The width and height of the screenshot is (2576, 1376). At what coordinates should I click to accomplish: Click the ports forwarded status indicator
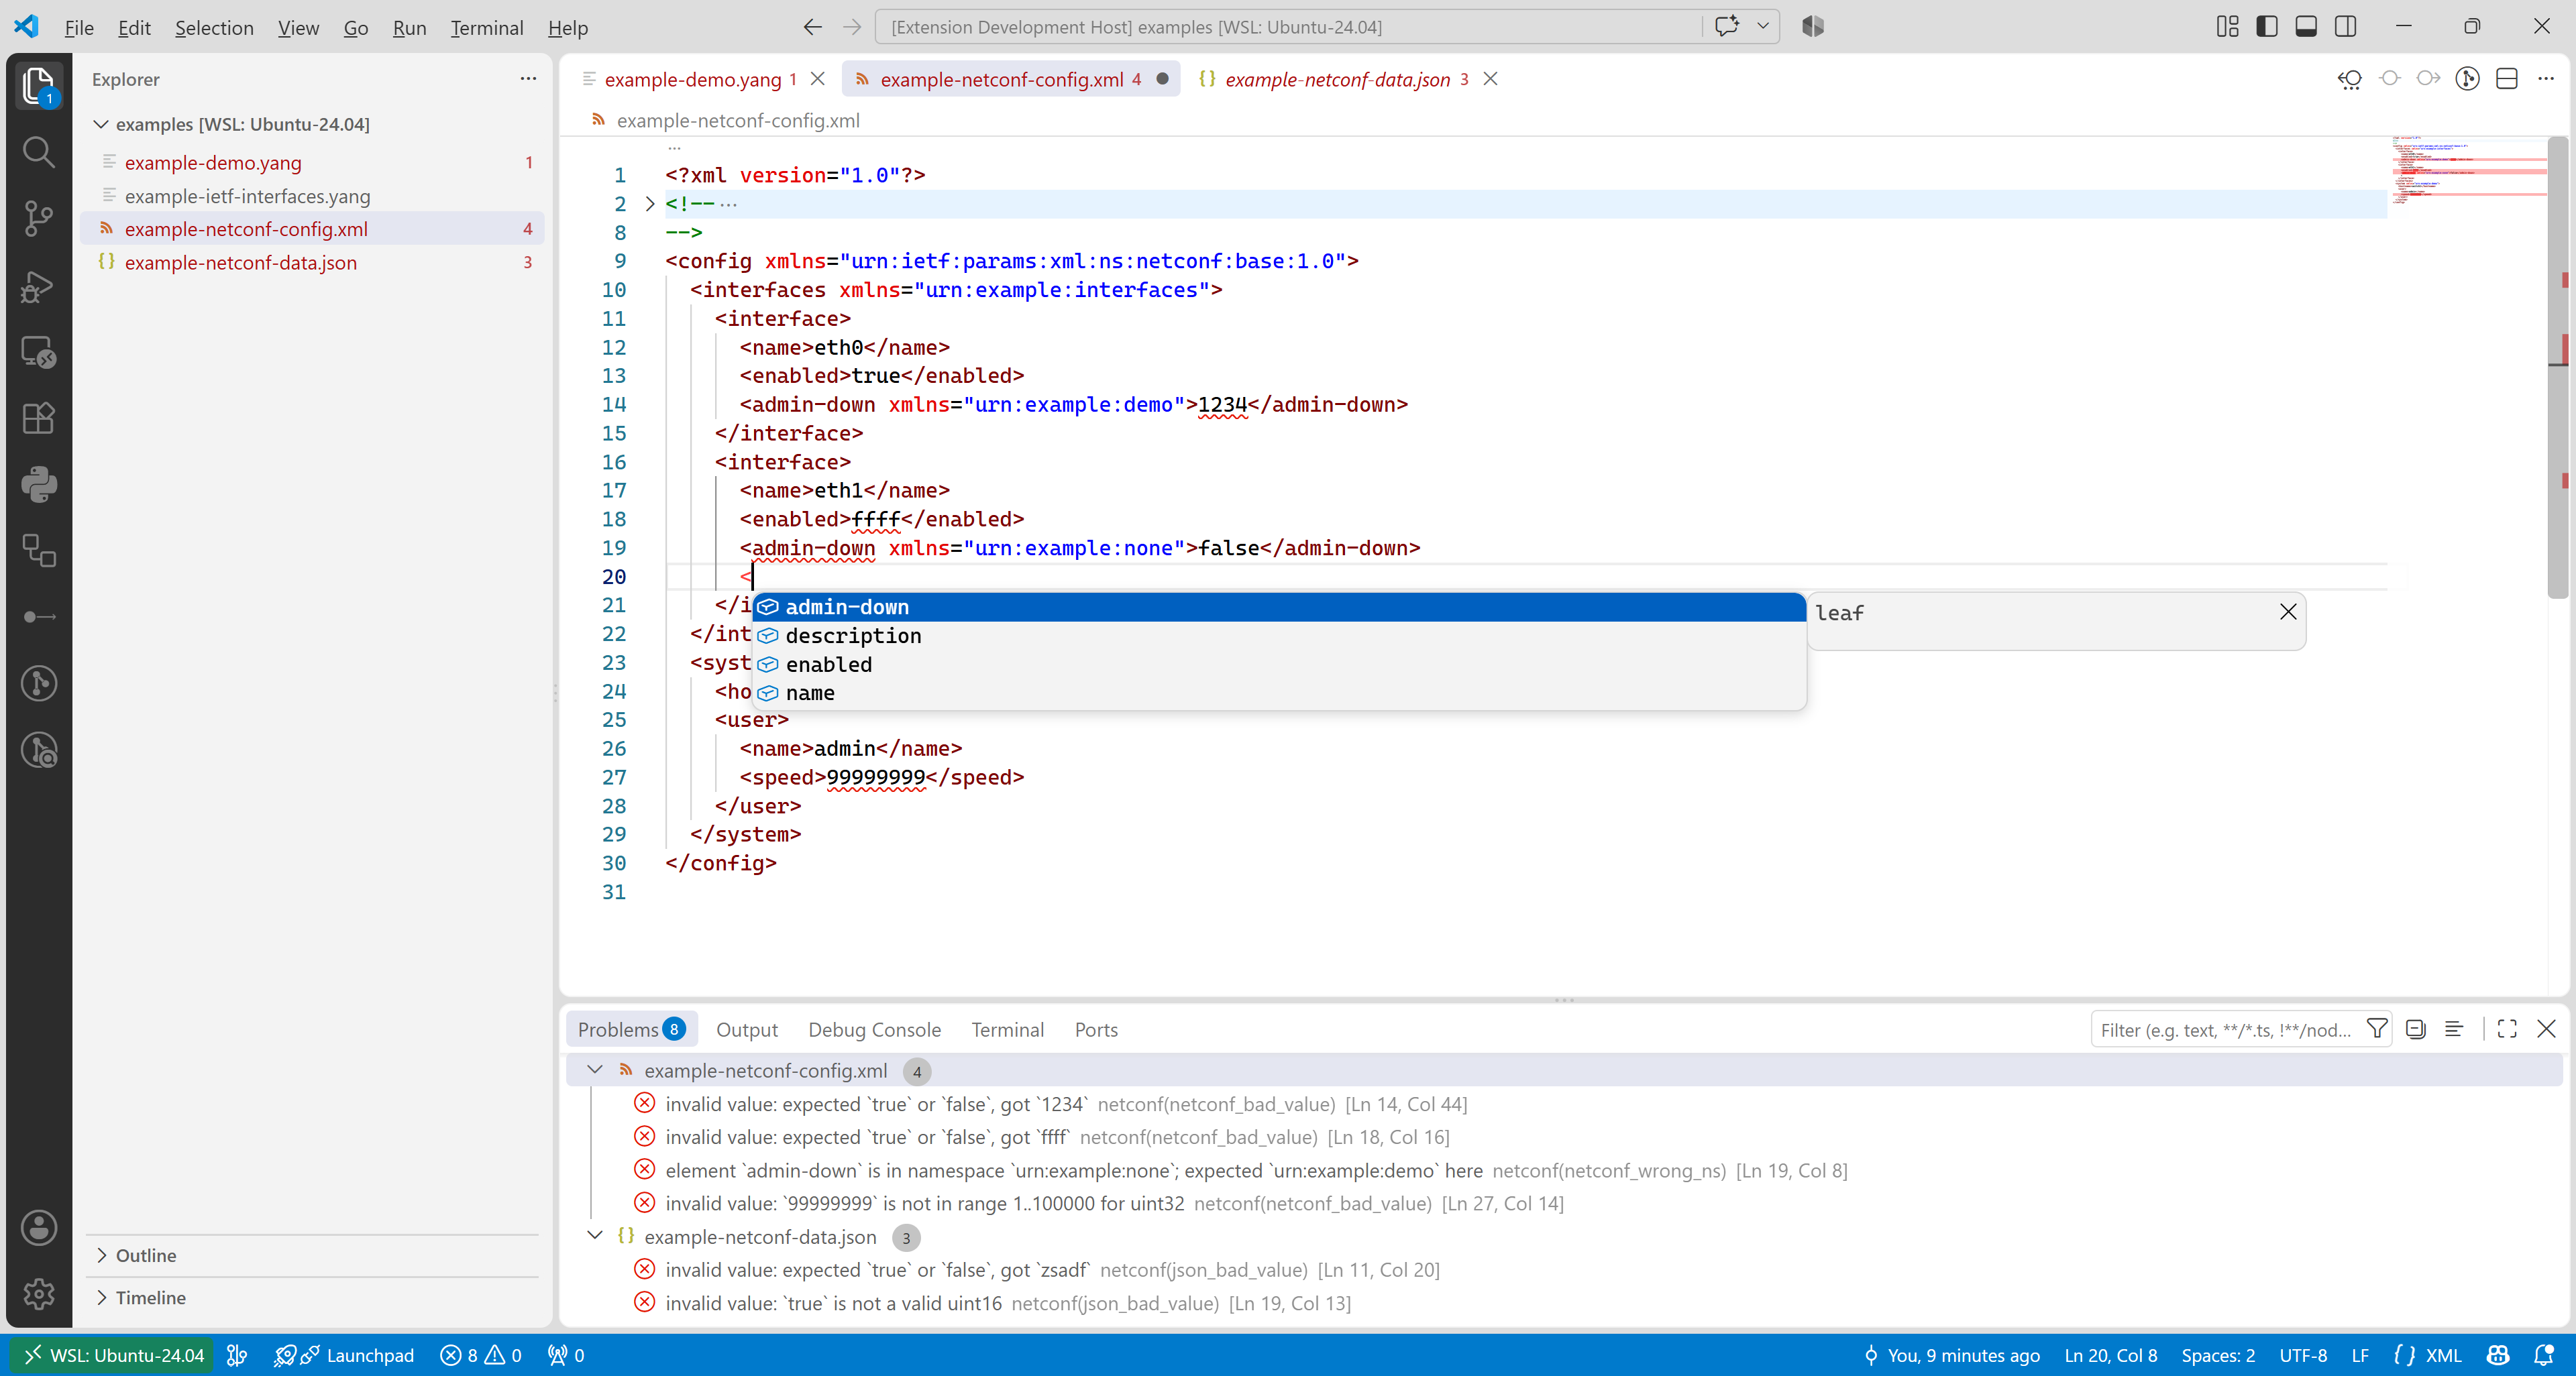point(566,1355)
